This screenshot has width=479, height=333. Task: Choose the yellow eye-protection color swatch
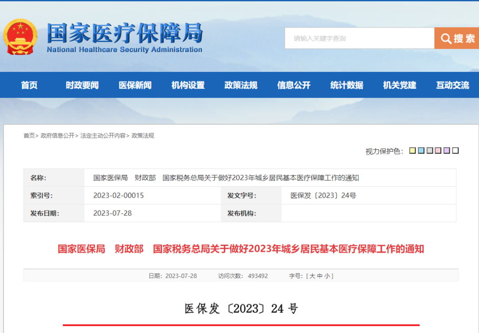click(412, 151)
